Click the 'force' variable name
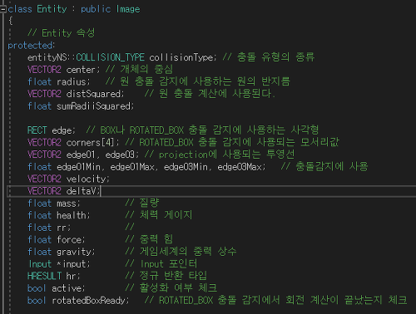Screen dimensions: 416x314 point(69,240)
